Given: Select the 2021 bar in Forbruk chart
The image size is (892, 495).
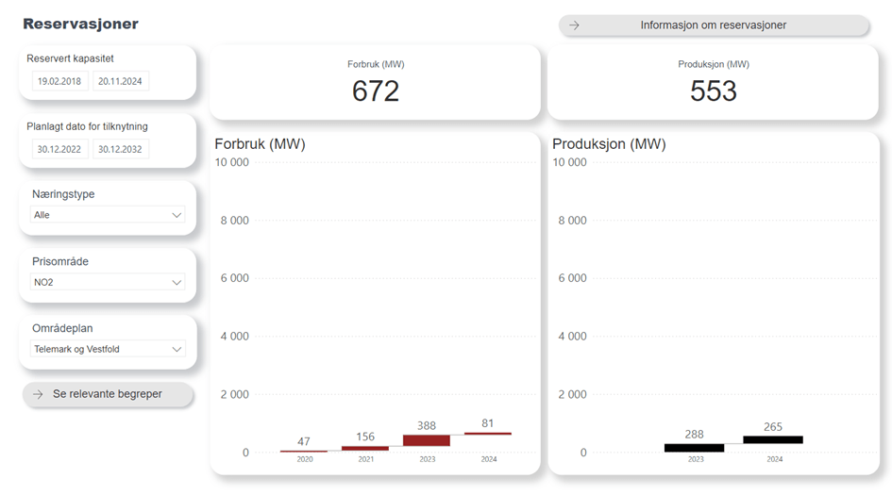Looking at the screenshot, I should (365, 448).
